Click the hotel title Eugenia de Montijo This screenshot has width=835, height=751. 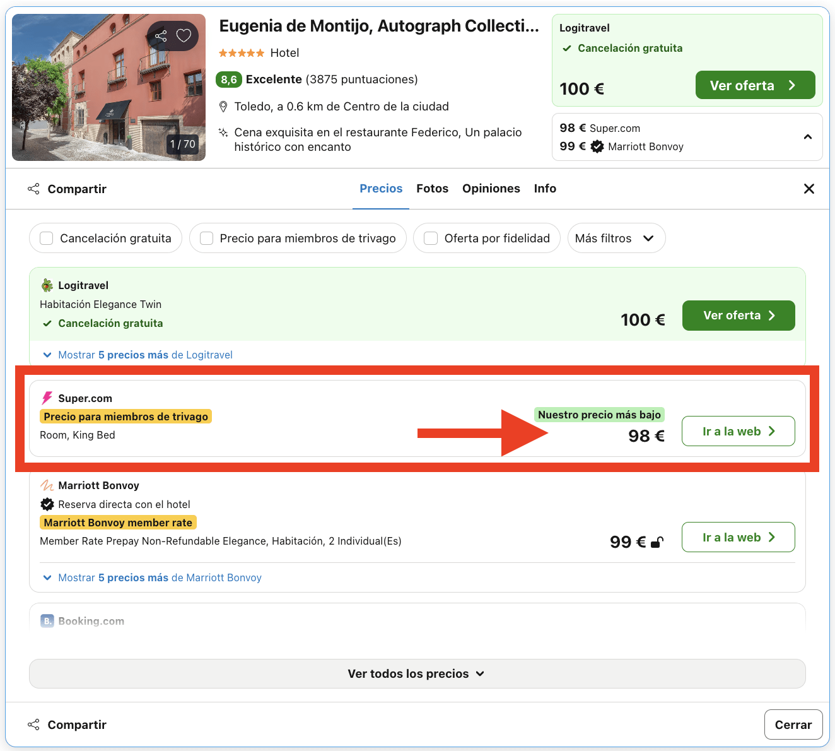(x=379, y=26)
